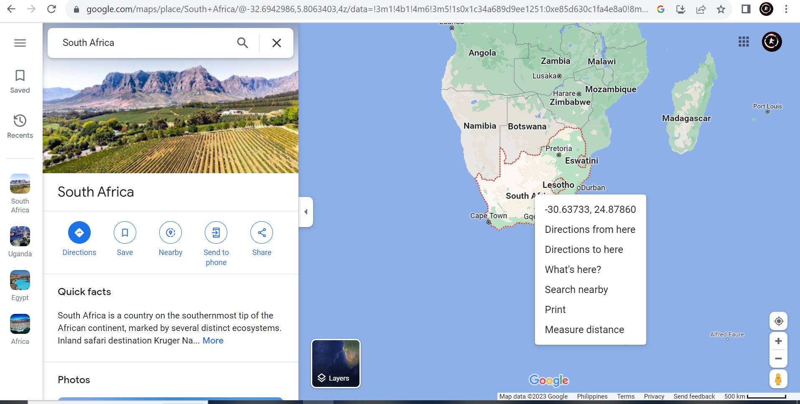
Task: Bookmark this page with the star icon
Action: (721, 9)
